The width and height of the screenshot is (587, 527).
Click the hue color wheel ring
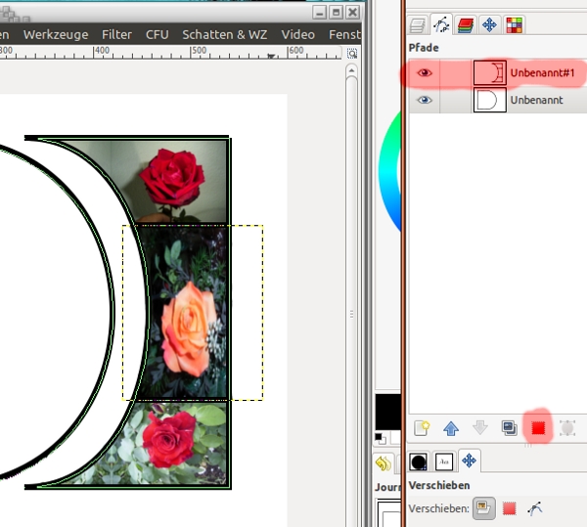point(389,172)
